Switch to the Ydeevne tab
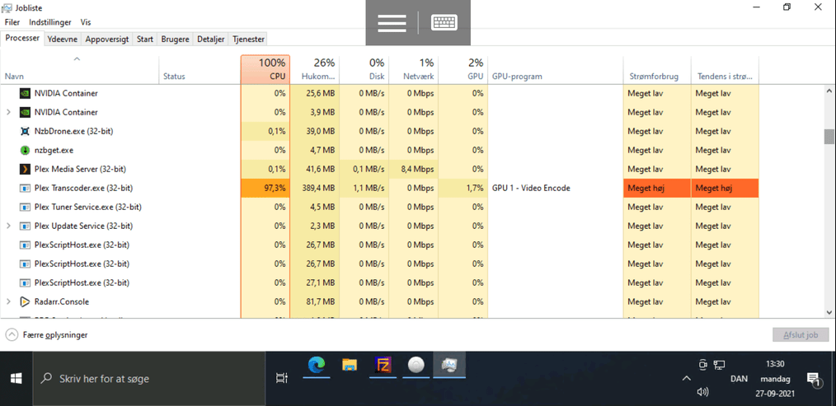836x406 pixels. [x=63, y=39]
